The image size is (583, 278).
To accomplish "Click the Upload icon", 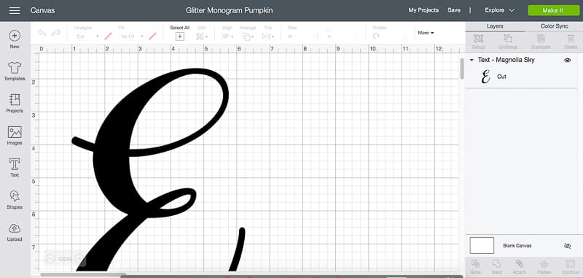I will click(x=15, y=228).
